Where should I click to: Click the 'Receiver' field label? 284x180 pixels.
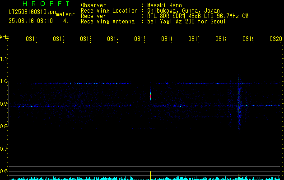pos(93,16)
